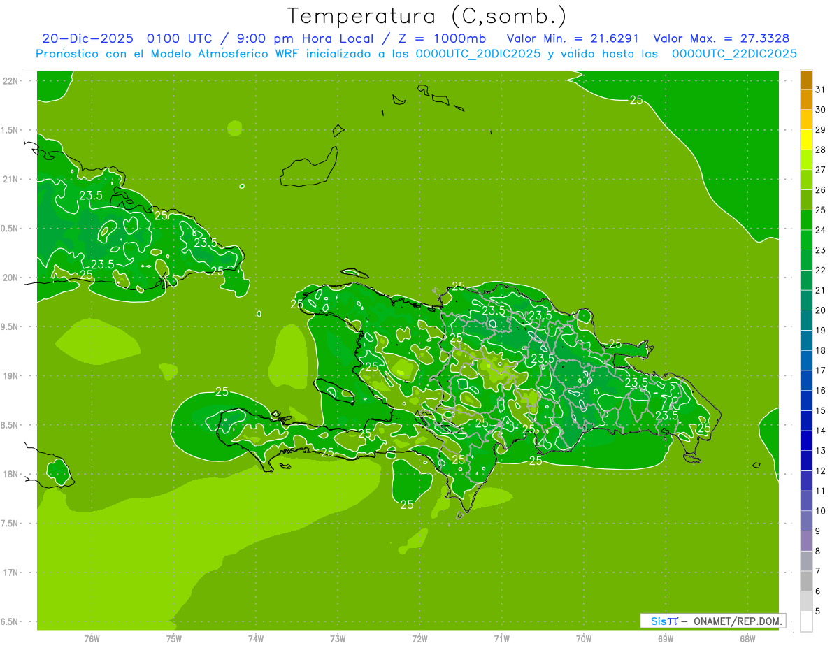
Task: Click the legend scale value 15
Action: click(820, 411)
